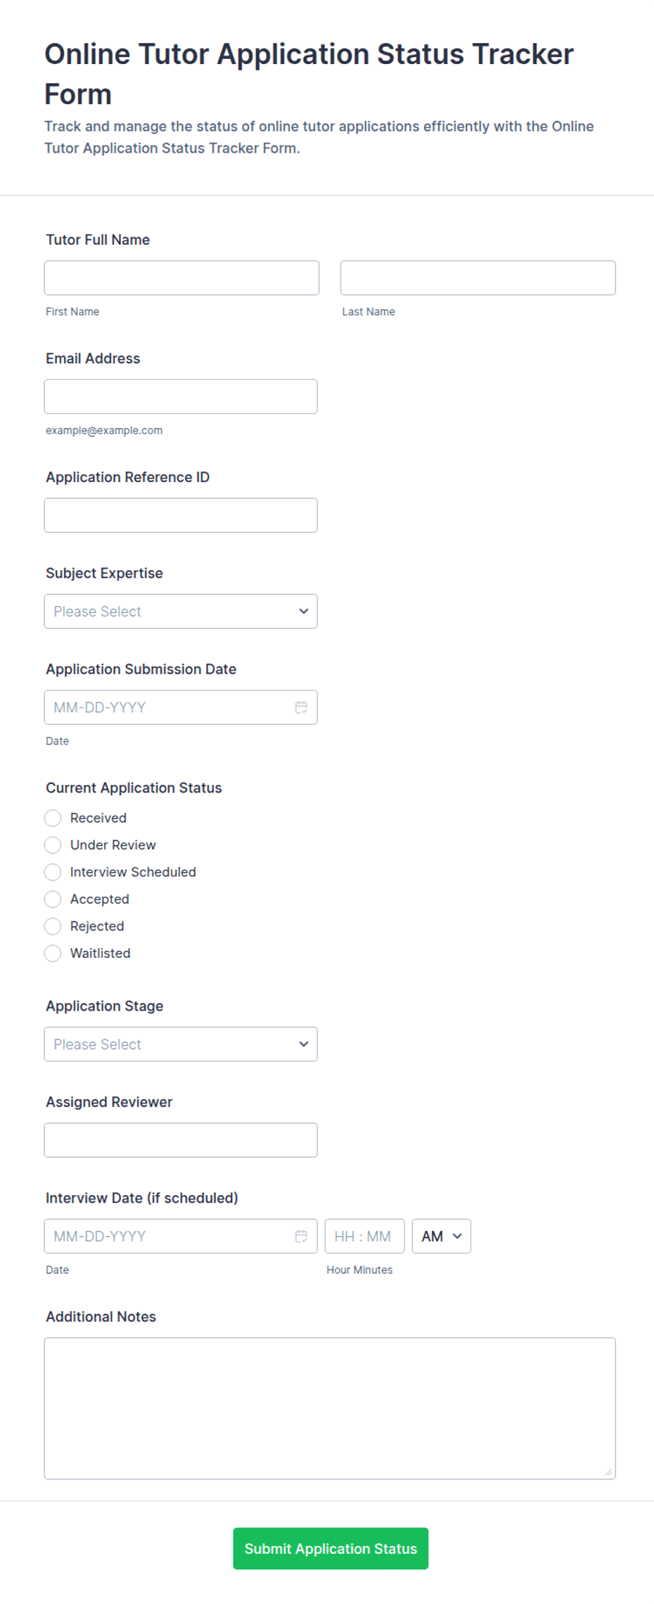
Task: Click inside the Additional Notes textarea
Action: 330,1408
